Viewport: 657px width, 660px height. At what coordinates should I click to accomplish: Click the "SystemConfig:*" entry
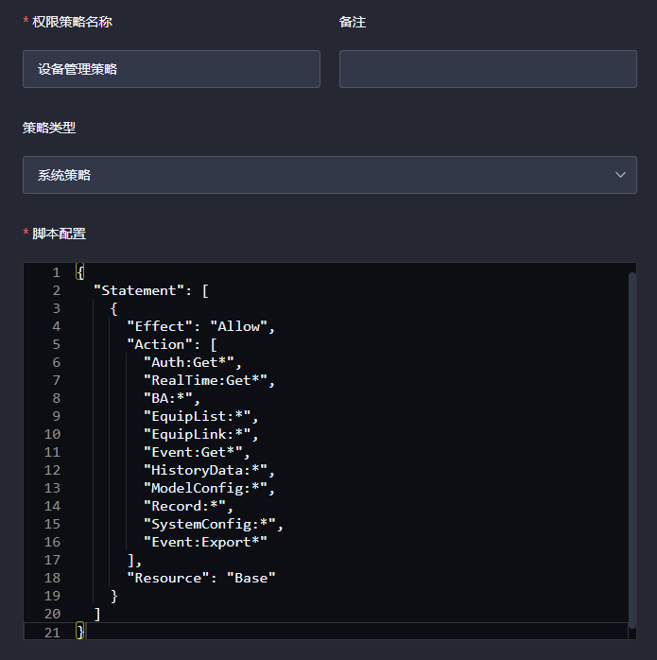tap(213, 524)
